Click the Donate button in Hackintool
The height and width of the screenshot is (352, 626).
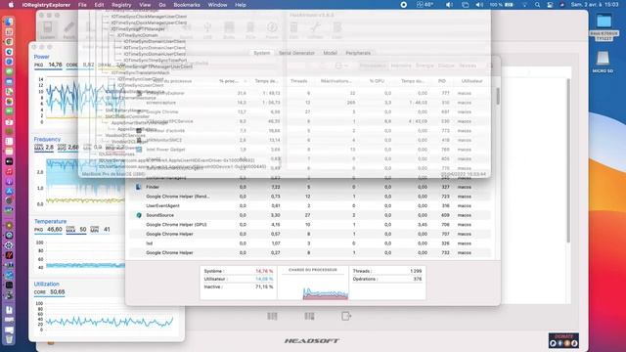coord(563,340)
